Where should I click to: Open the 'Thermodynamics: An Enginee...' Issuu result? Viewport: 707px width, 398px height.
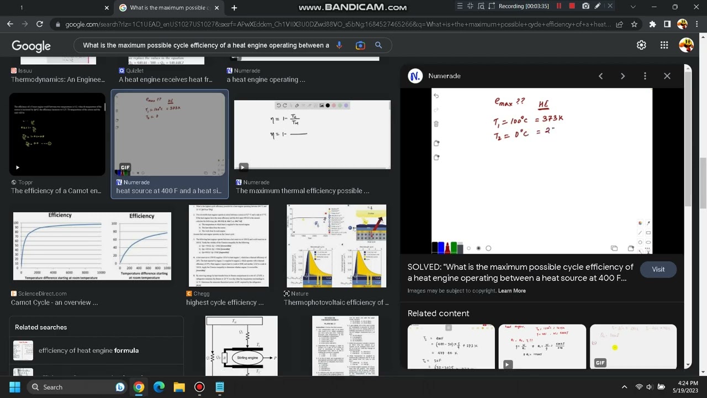tap(58, 80)
